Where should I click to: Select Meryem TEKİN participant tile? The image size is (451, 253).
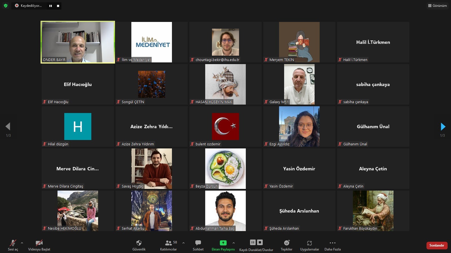pyautogui.click(x=299, y=42)
